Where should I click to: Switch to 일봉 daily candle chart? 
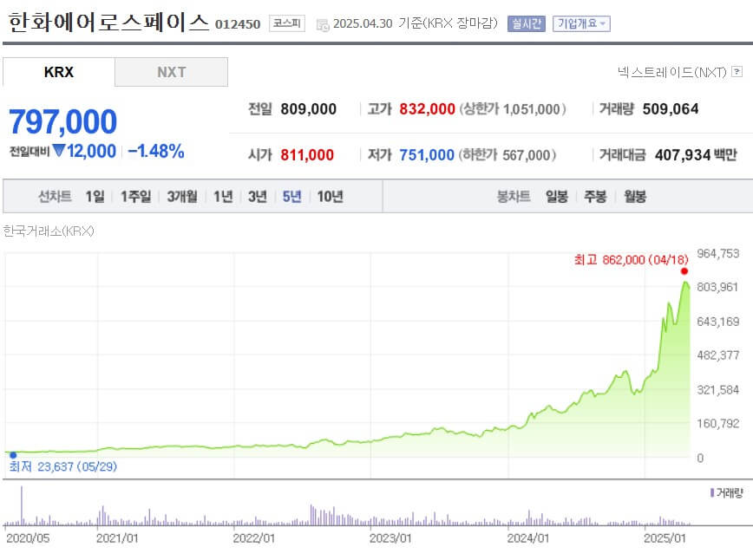[557, 197]
